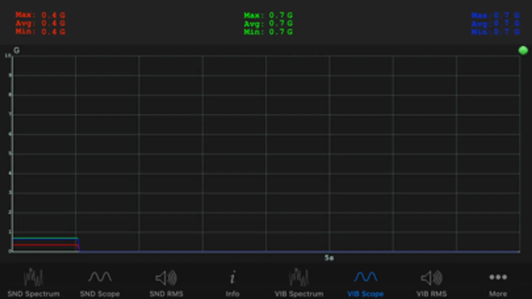This screenshot has height=299, width=532.
Task: Switch to the VIB Spectrum tab
Action: coord(299,282)
